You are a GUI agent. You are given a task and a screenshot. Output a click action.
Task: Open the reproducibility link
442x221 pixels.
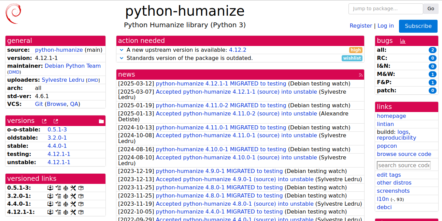point(397,138)
